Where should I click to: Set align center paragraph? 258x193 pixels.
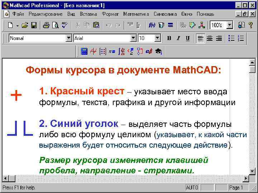click(210, 38)
